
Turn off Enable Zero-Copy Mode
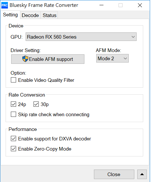(x=13, y=149)
